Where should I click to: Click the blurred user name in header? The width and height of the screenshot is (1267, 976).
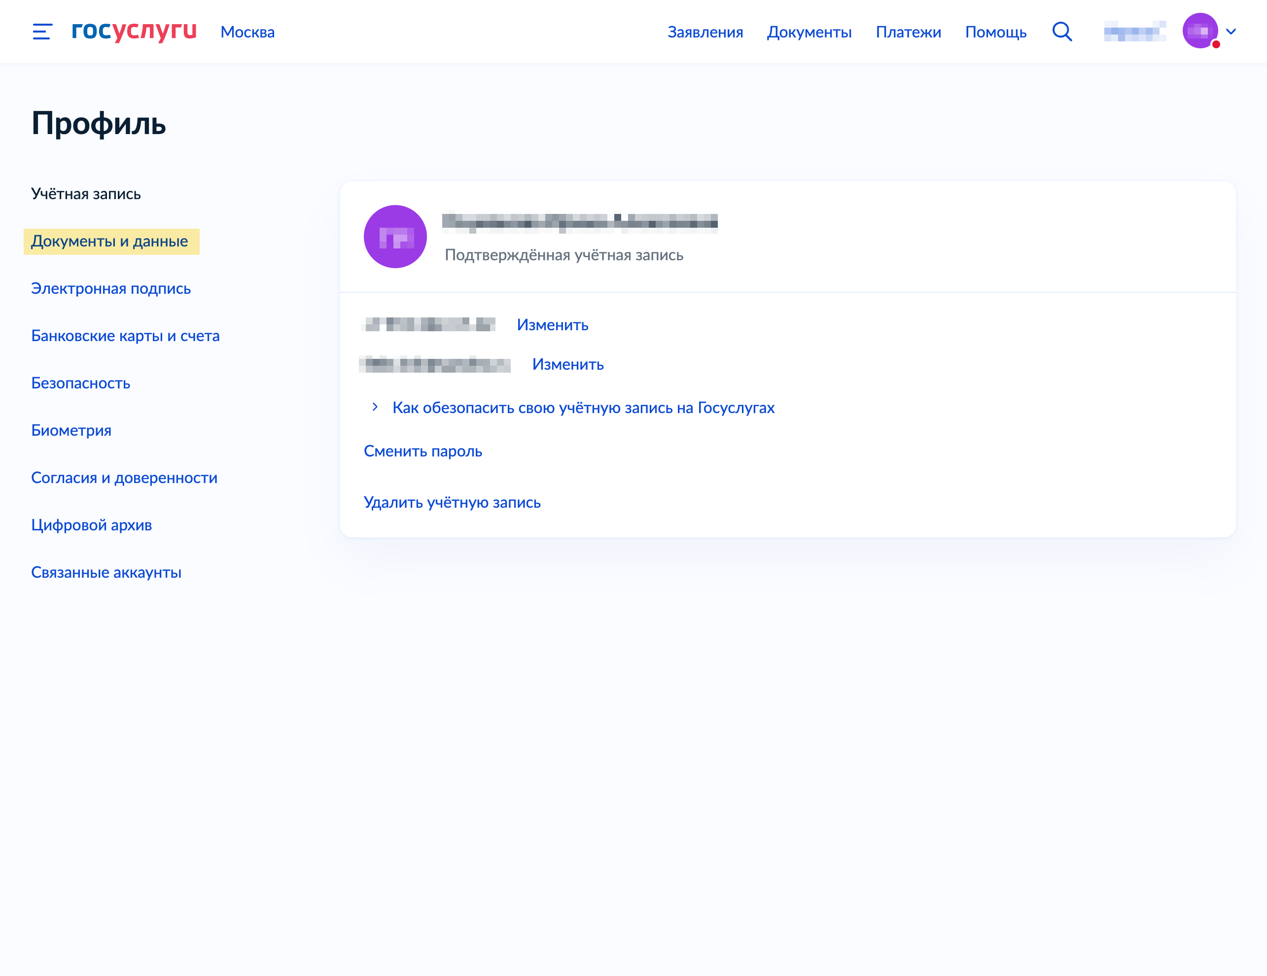[1135, 32]
